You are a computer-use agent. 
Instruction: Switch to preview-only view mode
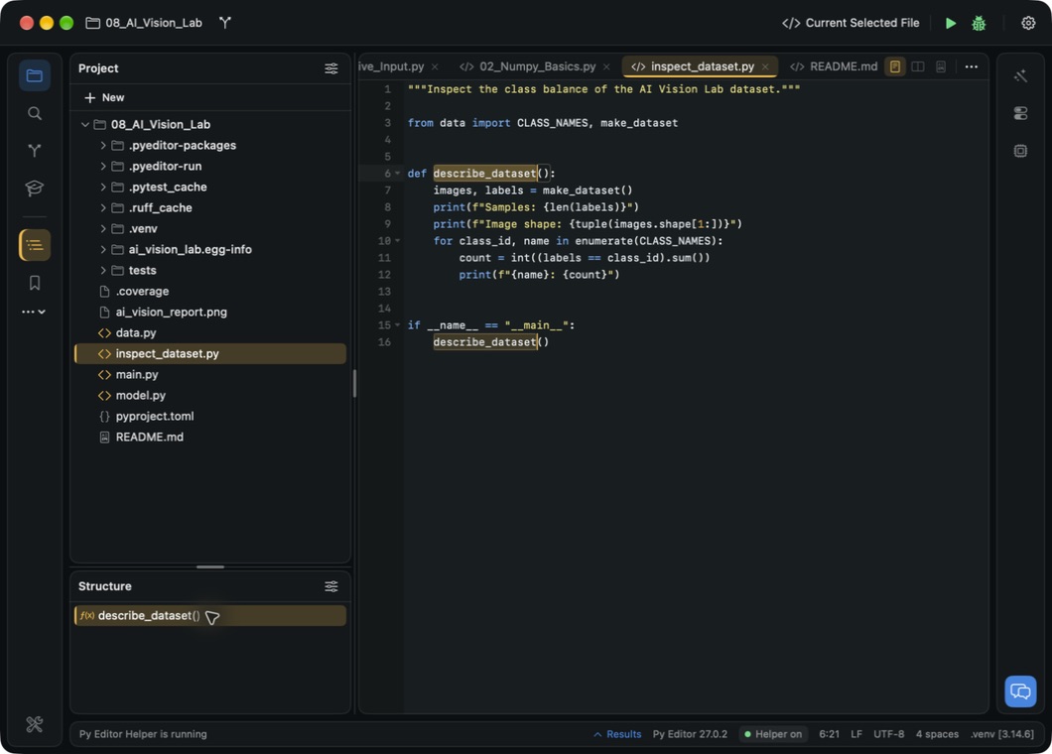pyautogui.click(x=940, y=66)
